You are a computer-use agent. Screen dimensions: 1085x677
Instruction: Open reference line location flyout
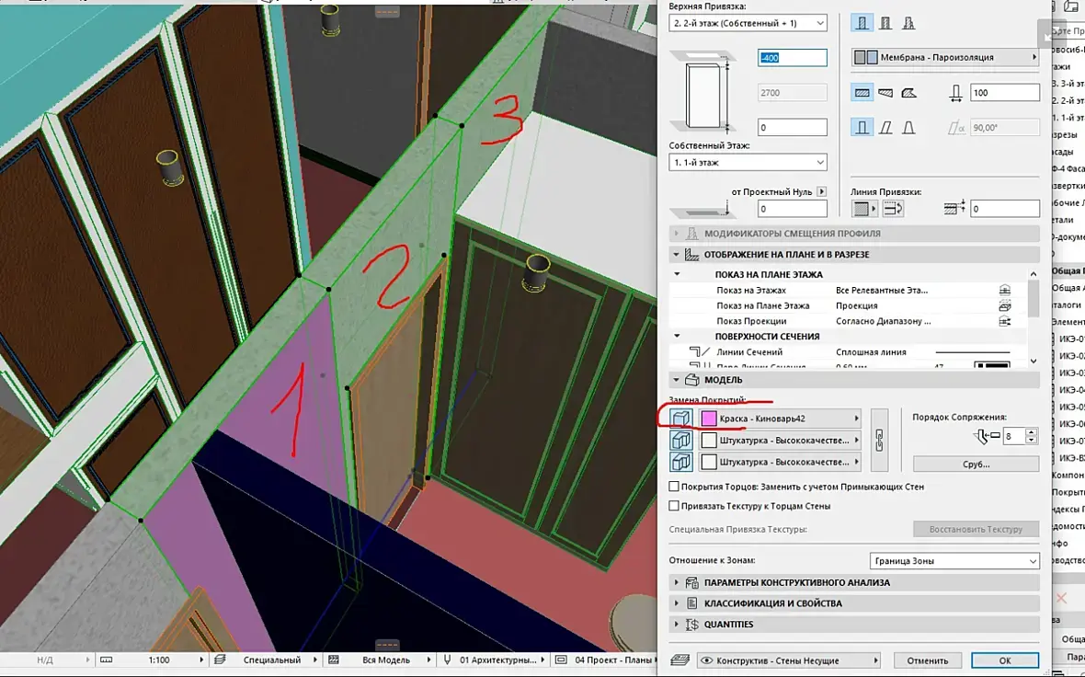[864, 208]
